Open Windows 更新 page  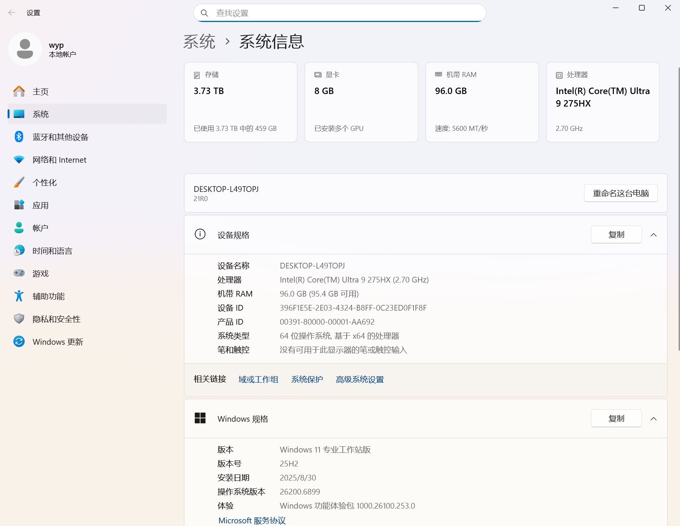tap(87, 342)
